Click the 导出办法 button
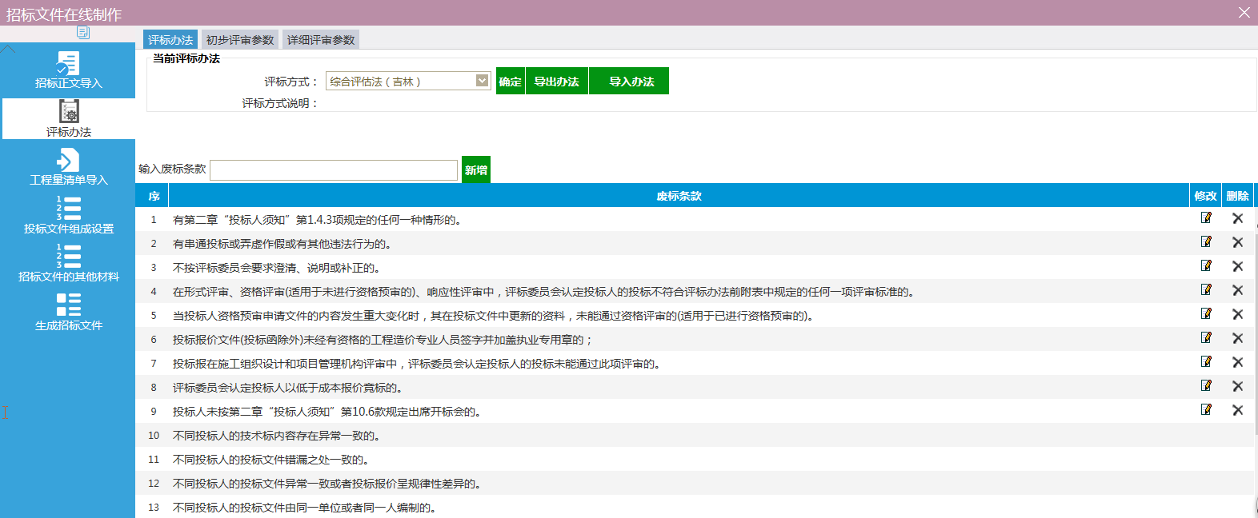Image resolution: width=1258 pixels, height=518 pixels. [x=557, y=81]
